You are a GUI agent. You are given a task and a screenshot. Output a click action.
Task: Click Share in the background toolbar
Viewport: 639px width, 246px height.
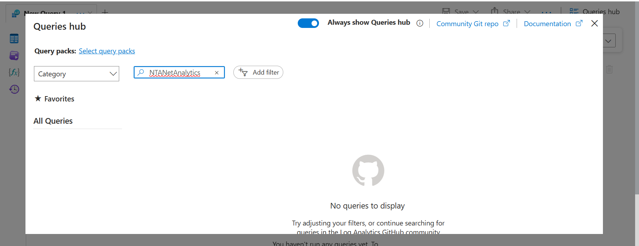[506, 11]
